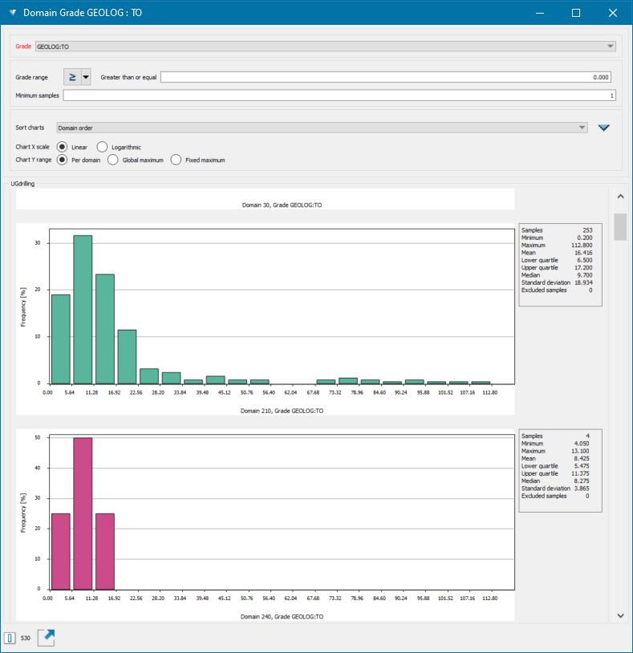
Task: Click the vertical scrollbar thumb
Action: tap(620, 226)
